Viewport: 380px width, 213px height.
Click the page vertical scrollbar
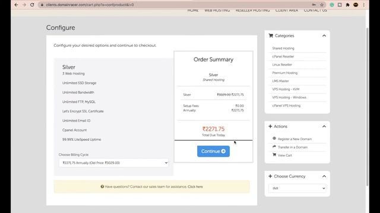point(367,106)
